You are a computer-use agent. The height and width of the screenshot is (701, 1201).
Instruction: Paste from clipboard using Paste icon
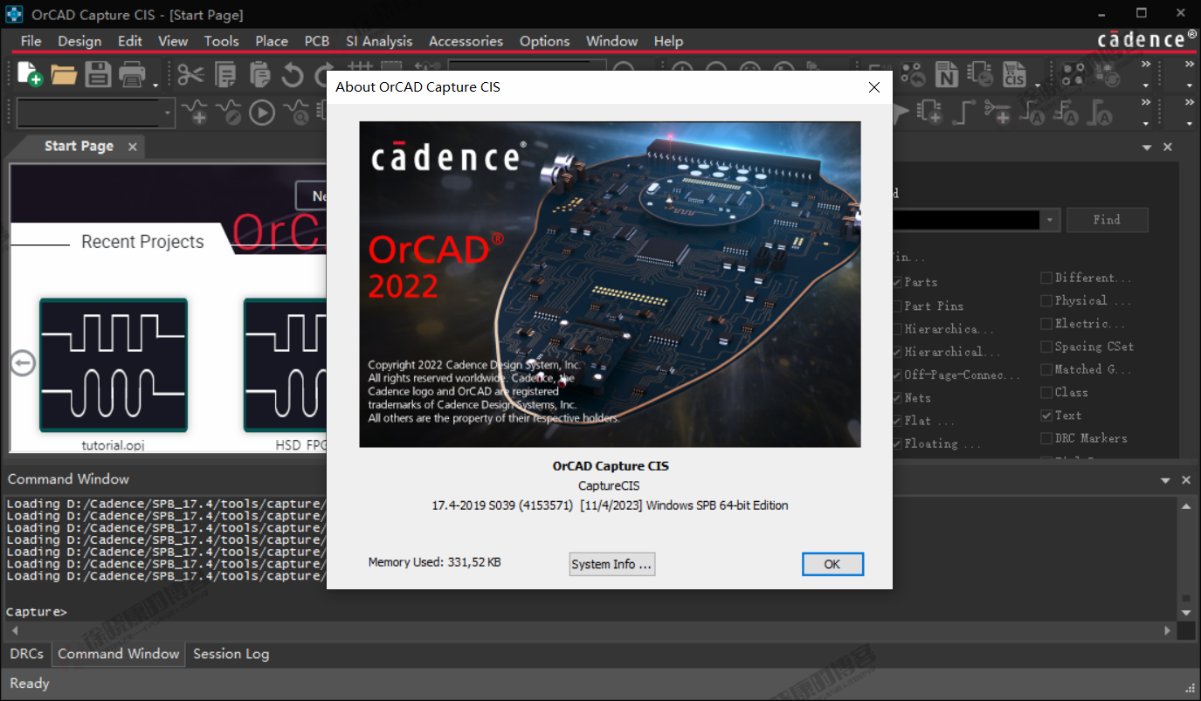click(x=259, y=74)
